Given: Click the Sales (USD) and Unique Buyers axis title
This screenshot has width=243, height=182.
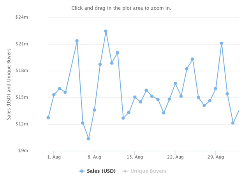Looking at the screenshot, I should [9, 84].
